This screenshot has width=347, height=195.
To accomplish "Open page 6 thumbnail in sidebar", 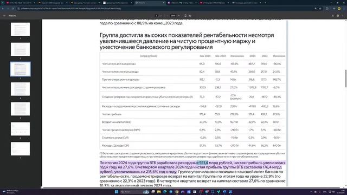I will tap(20, 129).
